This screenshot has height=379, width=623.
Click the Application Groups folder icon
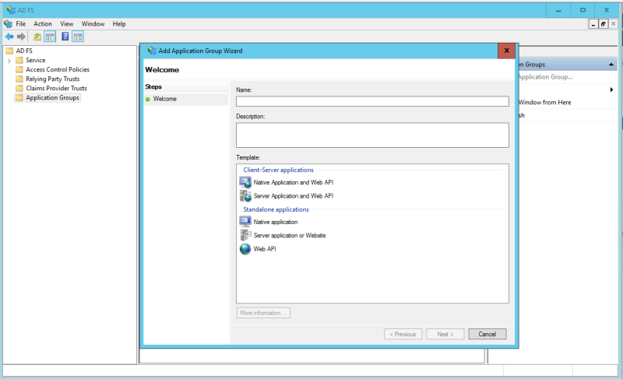coord(19,97)
